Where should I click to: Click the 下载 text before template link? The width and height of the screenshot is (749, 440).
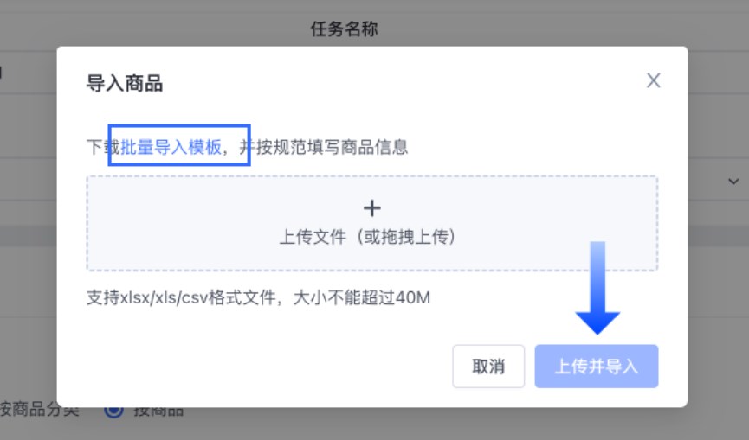98,147
